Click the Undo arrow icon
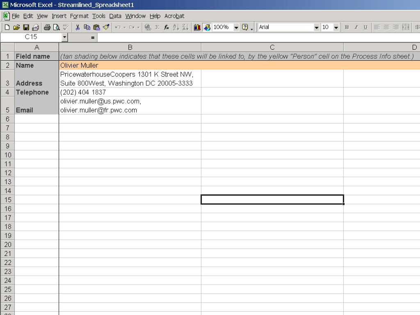Image resolution: width=420 pixels, height=315 pixels. coord(118,27)
